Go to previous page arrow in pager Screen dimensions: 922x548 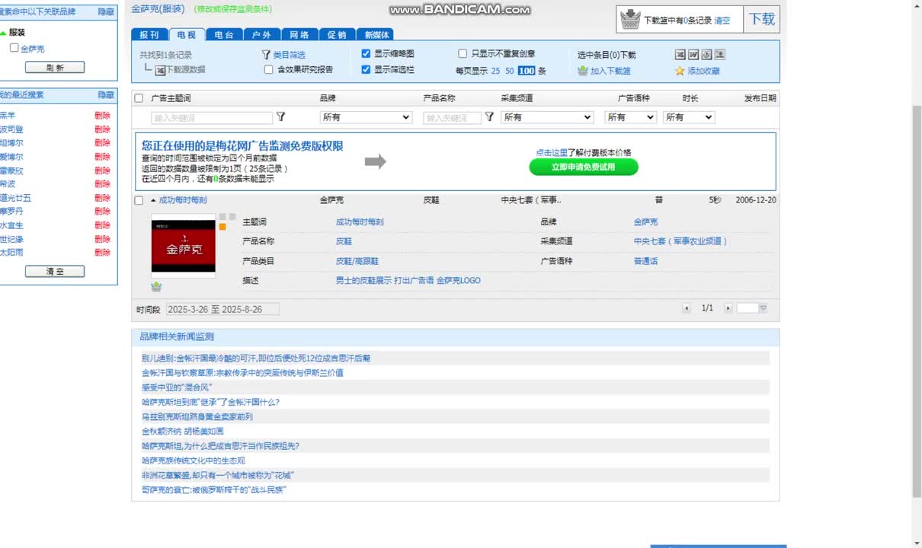coord(687,308)
